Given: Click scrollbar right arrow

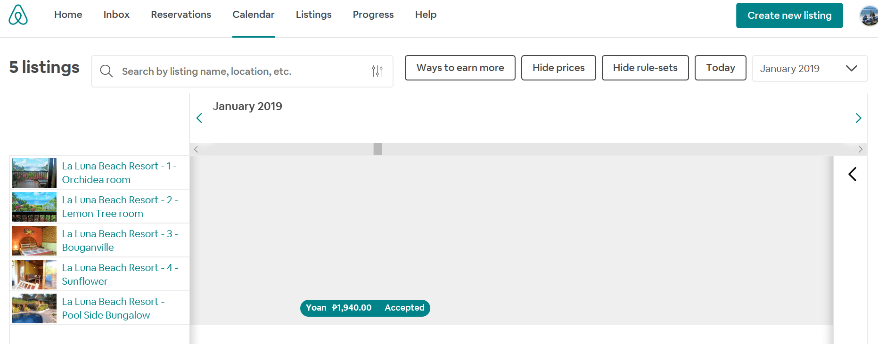Looking at the screenshot, I should (x=861, y=149).
